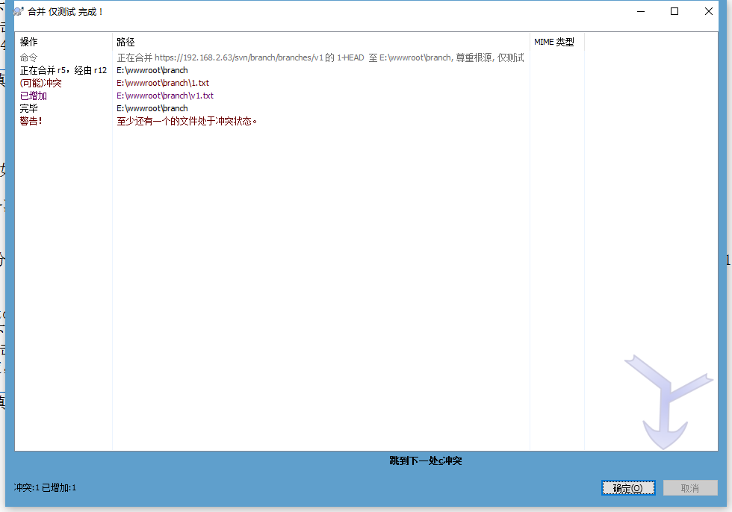Image resolution: width=732 pixels, height=512 pixels.
Task: Select the 警告! row
Action: click(x=366, y=121)
